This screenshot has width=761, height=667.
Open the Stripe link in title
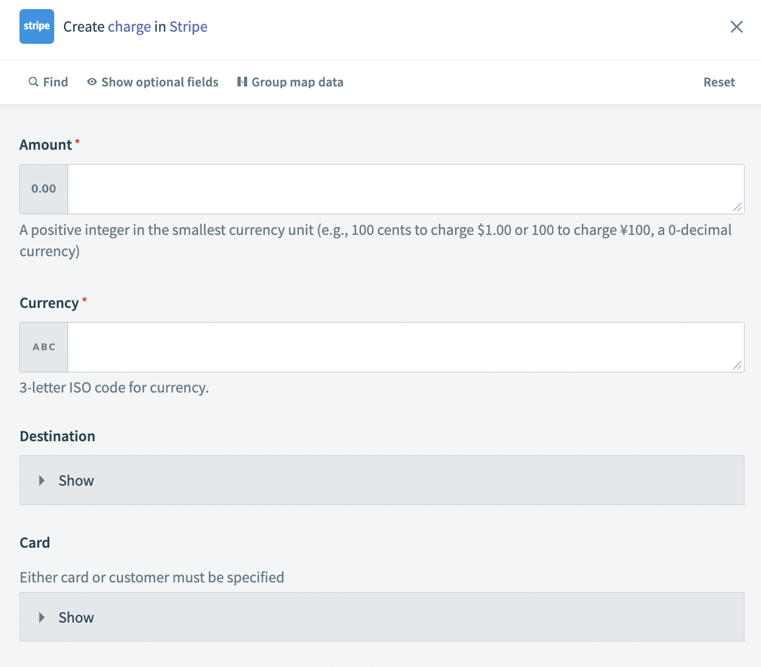188,27
